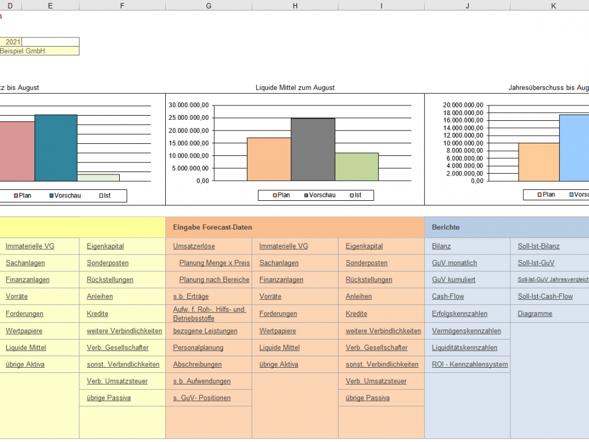Open the Abschreibungen entry
589x442 pixels.
click(x=197, y=364)
